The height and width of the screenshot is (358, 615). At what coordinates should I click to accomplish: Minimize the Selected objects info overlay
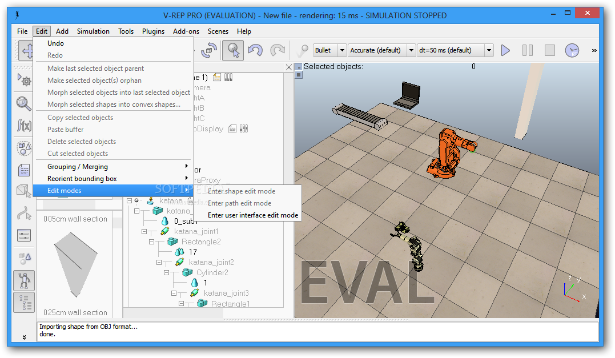(299, 67)
